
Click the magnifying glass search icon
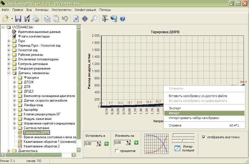pos(94,19)
